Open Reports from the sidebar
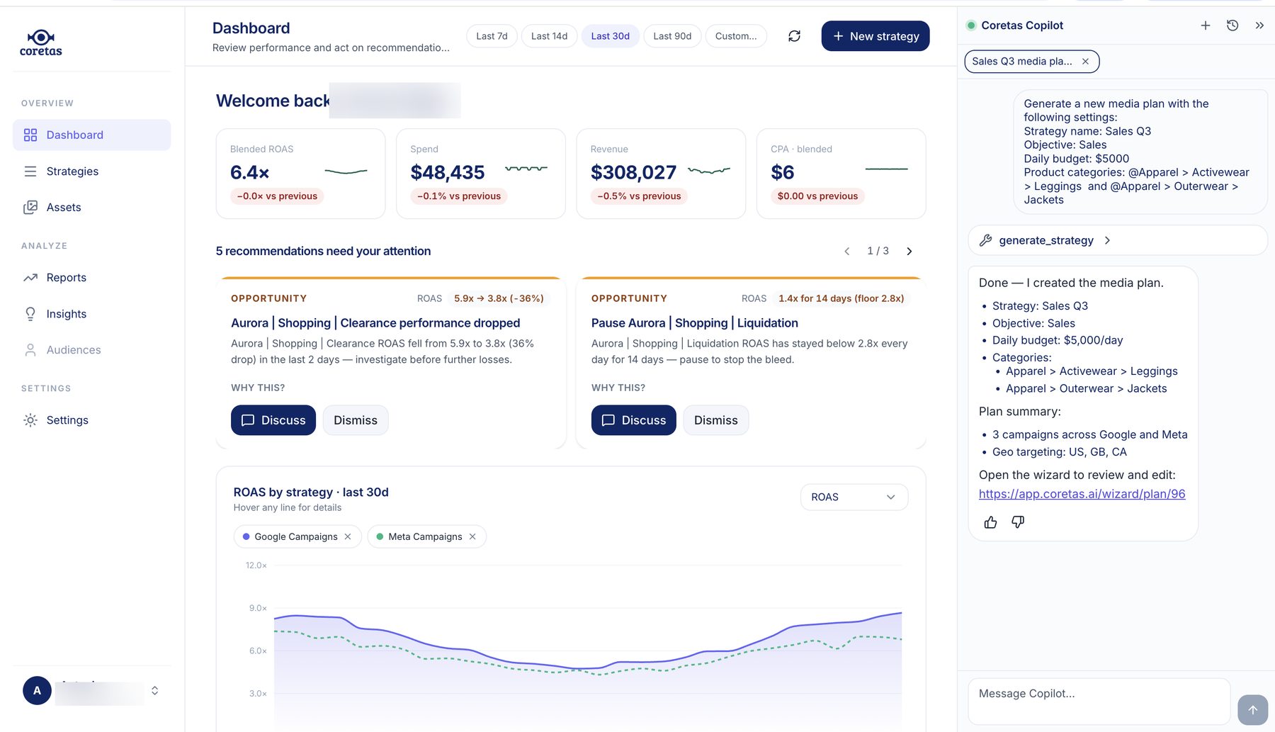 (x=92, y=278)
